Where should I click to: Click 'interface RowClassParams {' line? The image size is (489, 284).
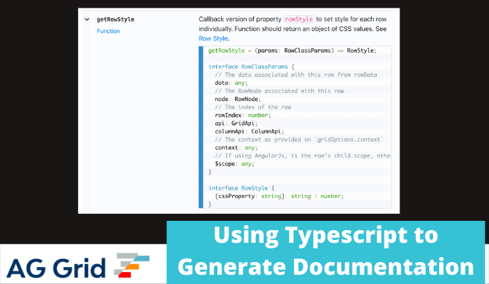tap(252, 67)
